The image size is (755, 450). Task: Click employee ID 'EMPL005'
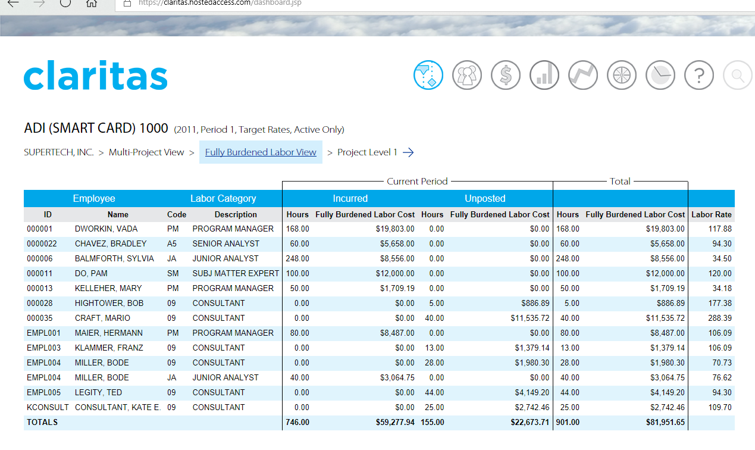tap(43, 393)
